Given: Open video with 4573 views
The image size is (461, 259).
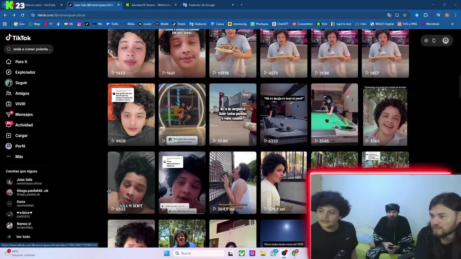Looking at the screenshot, I should pyautogui.click(x=284, y=53).
